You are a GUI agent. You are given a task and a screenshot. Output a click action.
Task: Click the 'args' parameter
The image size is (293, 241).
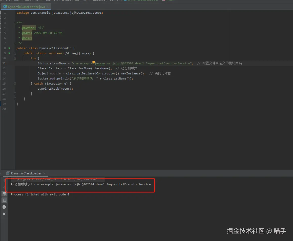pos(86,53)
